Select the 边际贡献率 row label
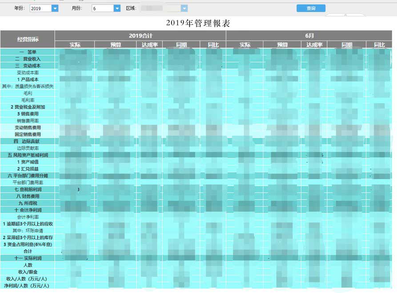397x293 pixels. point(28,148)
